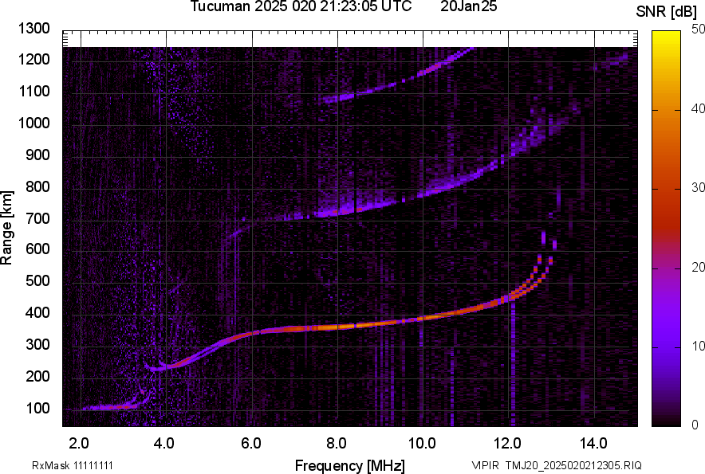The image size is (705, 474).
Task: Click the range tick label '400'
Action: pos(37,313)
